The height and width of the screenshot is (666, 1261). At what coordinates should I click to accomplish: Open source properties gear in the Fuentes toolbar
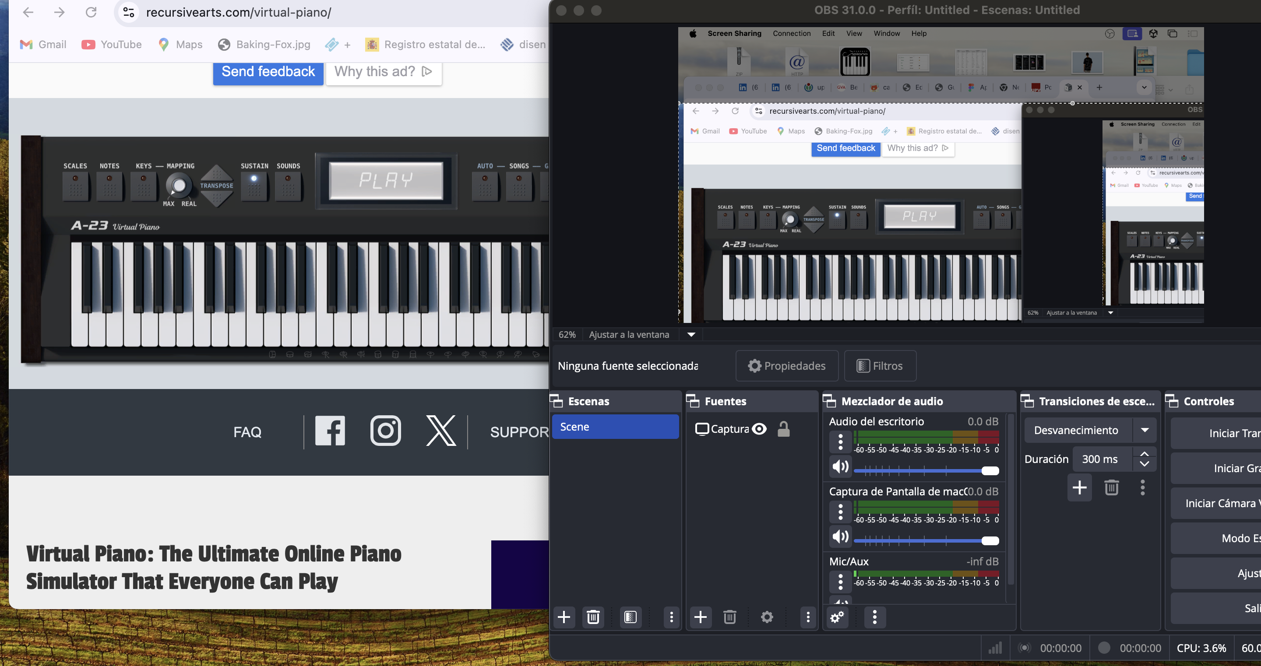[767, 617]
